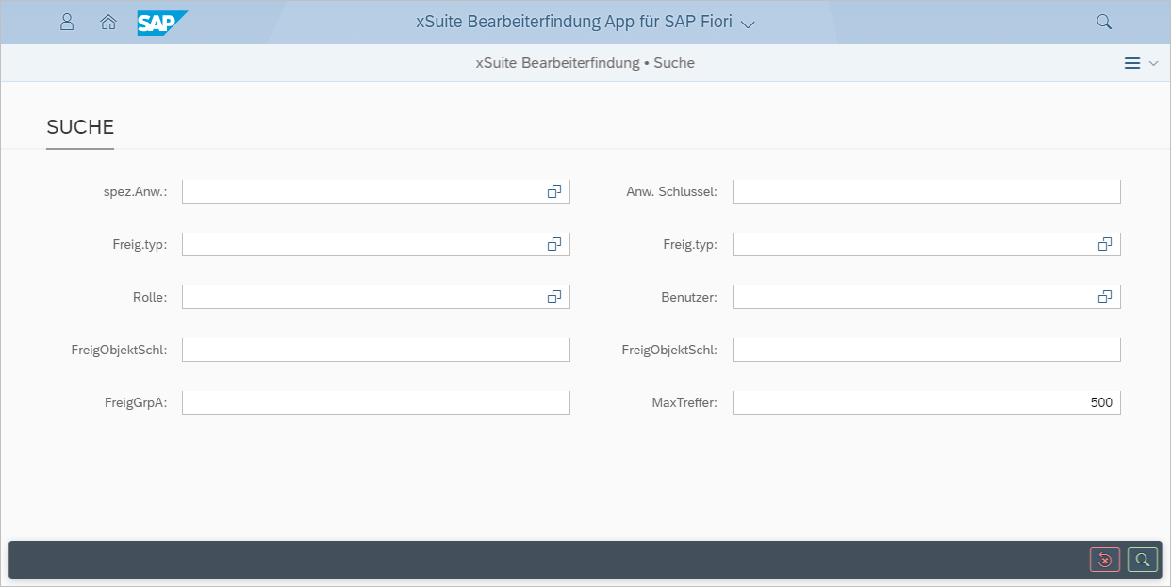Open value help for right Freig.typ field

pyautogui.click(x=1105, y=244)
